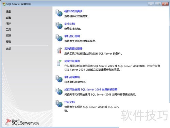Open SQL Server 2008 故障转移群集 link
Viewport: 170px width, 128px height.
[91, 89]
